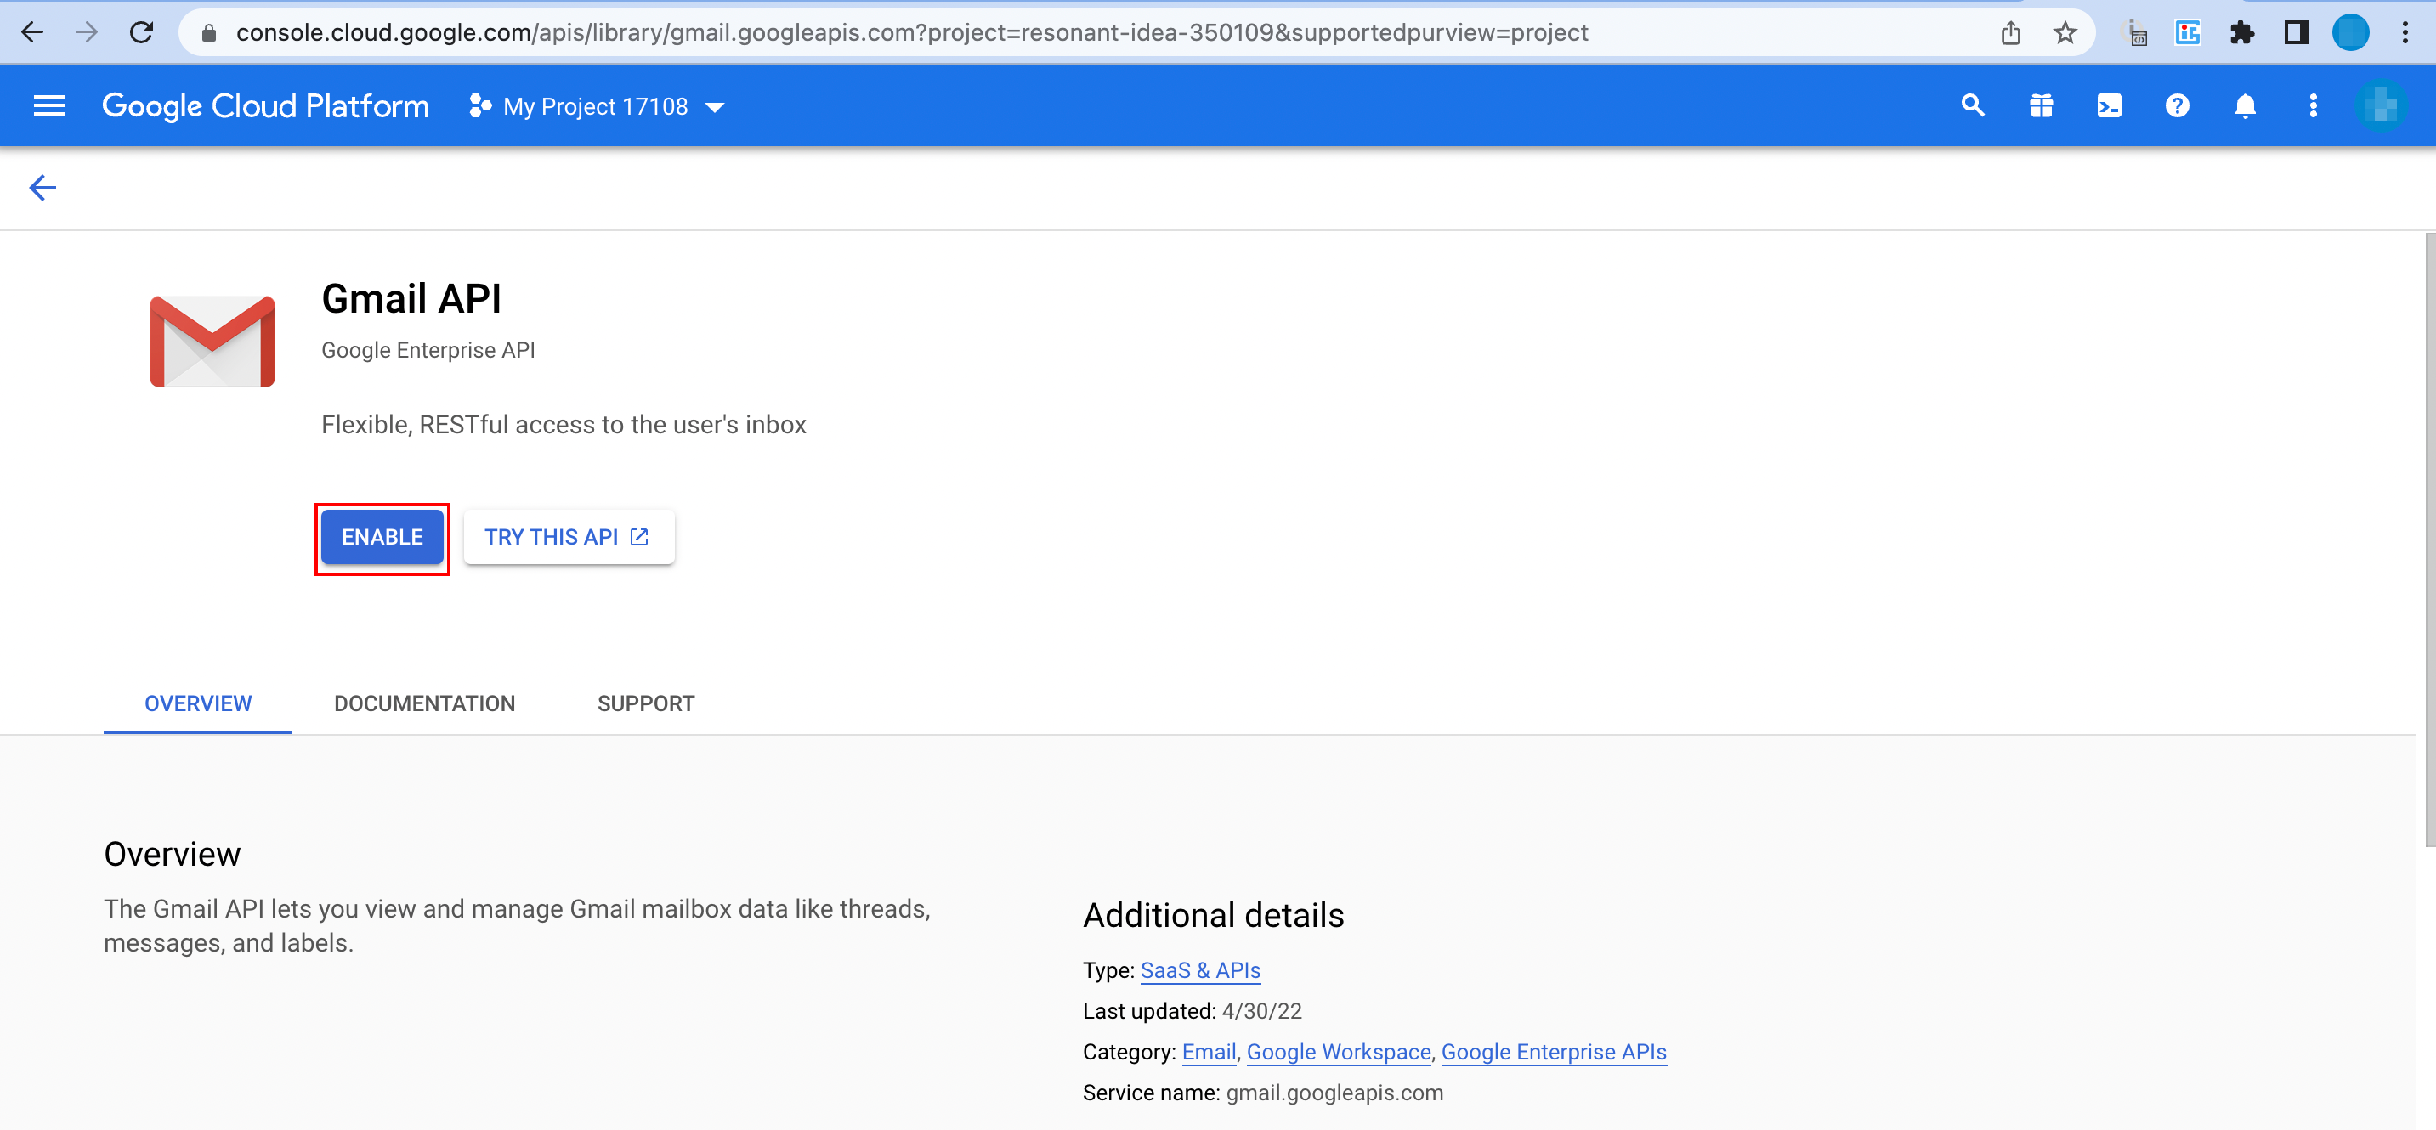This screenshot has width=2436, height=1130.
Task: Open Try This API external link
Action: (x=567, y=535)
